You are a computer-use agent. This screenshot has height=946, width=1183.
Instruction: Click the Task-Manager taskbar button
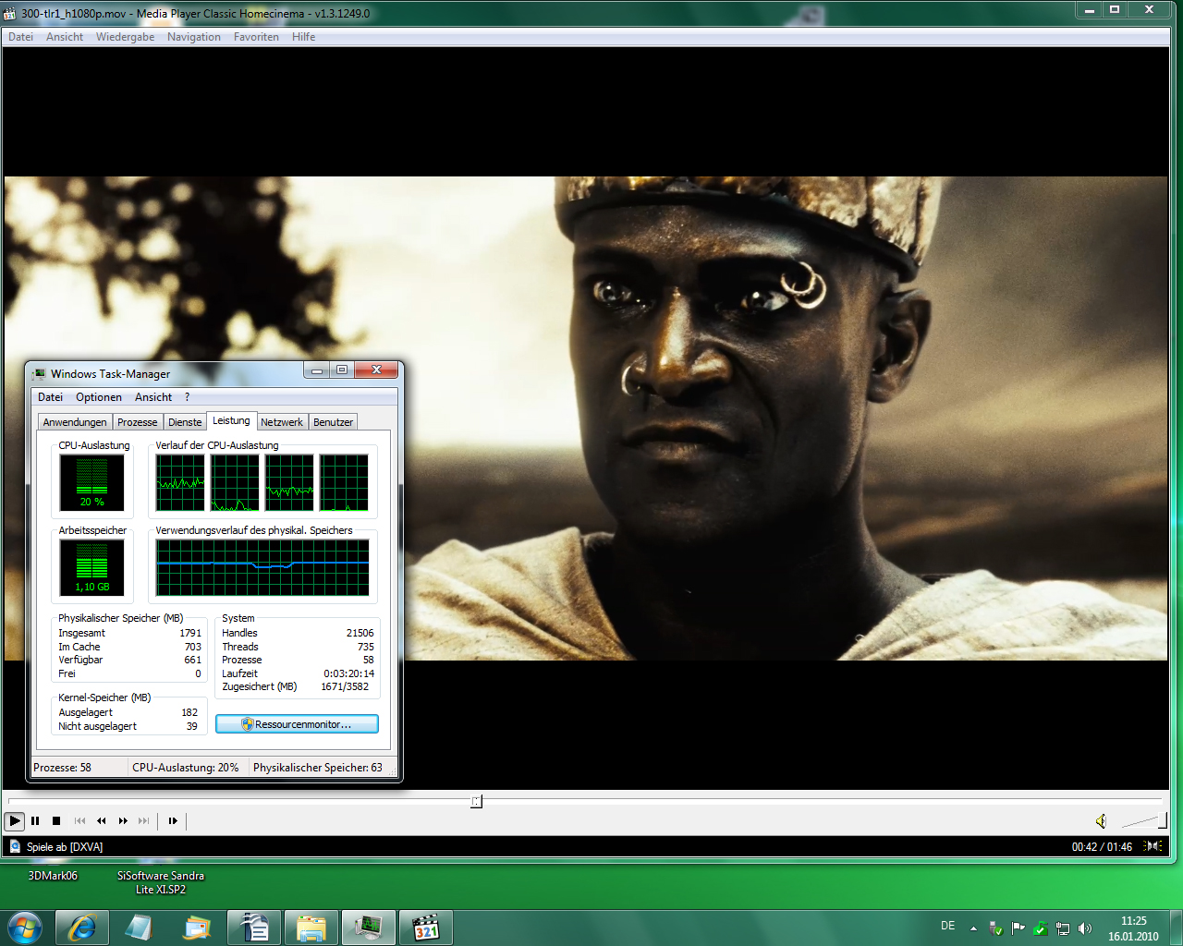369,928
